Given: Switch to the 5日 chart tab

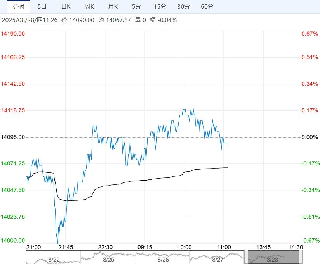Looking at the screenshot, I should tap(42, 7).
